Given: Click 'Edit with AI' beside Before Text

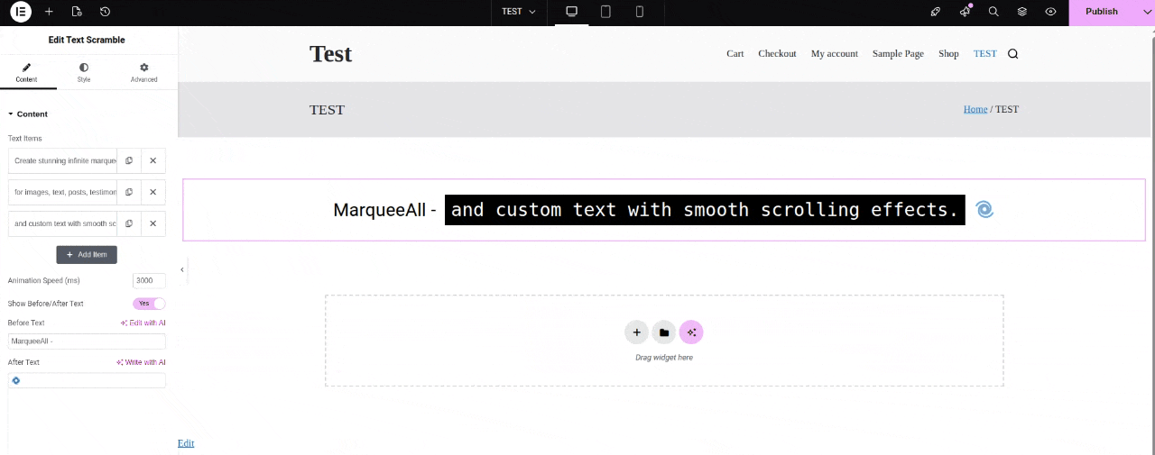Looking at the screenshot, I should point(143,323).
